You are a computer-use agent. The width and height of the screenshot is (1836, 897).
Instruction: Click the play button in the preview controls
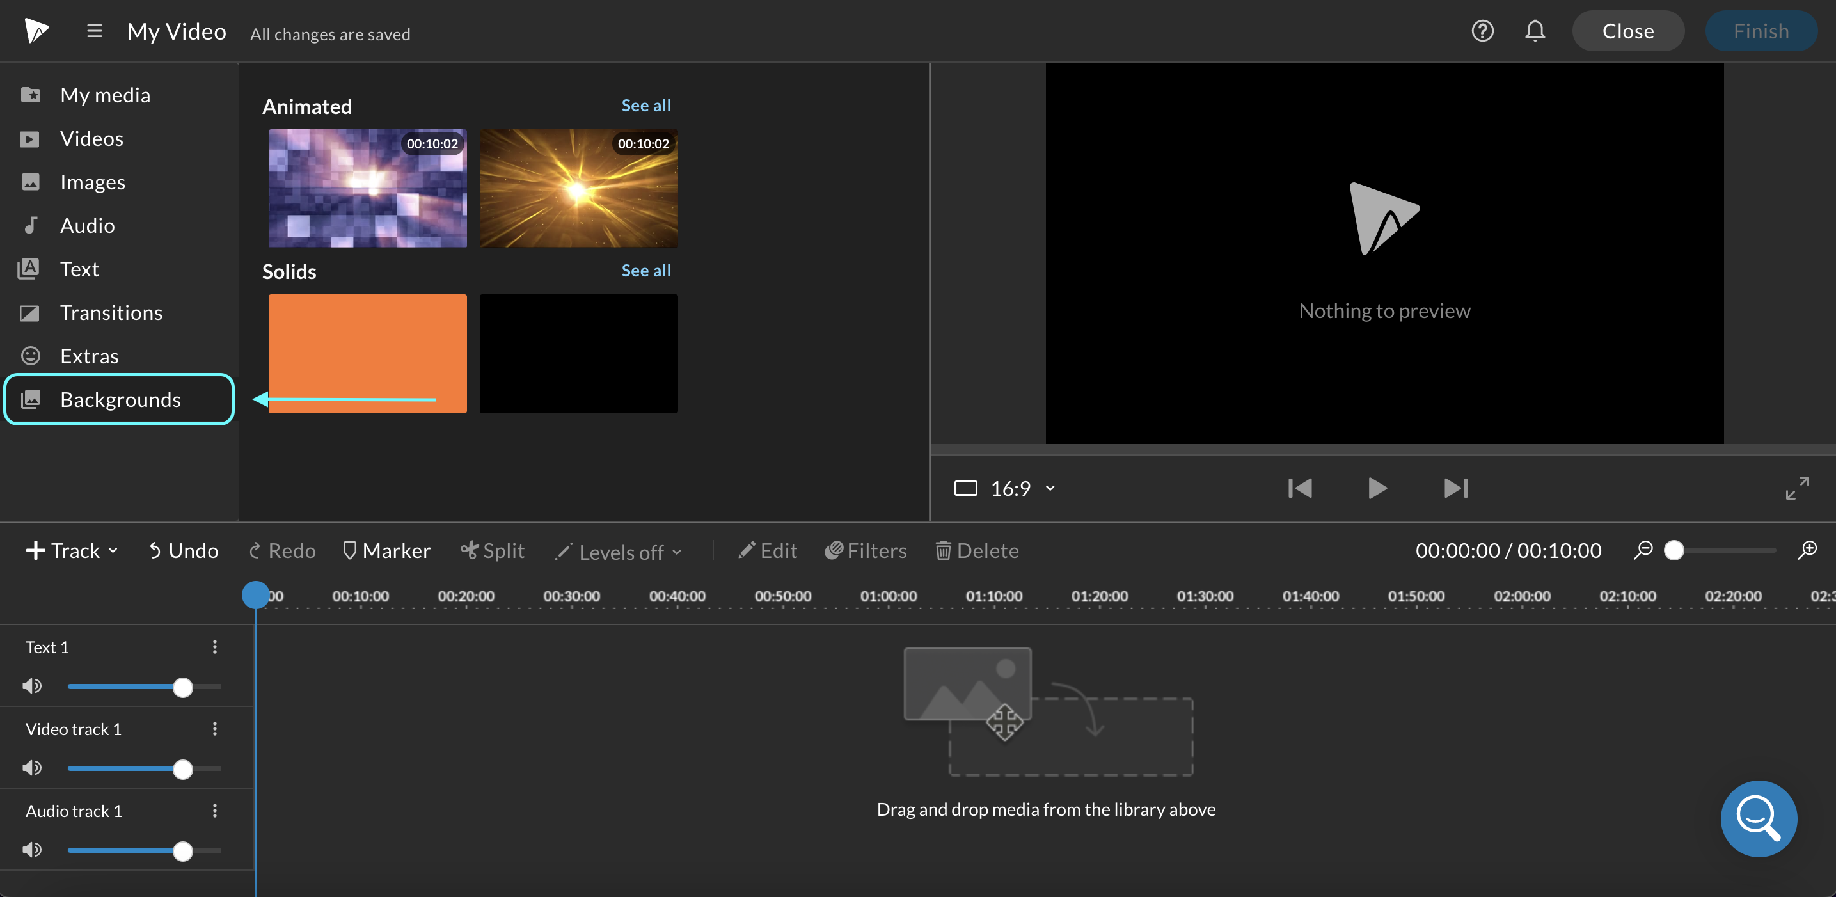click(1377, 488)
